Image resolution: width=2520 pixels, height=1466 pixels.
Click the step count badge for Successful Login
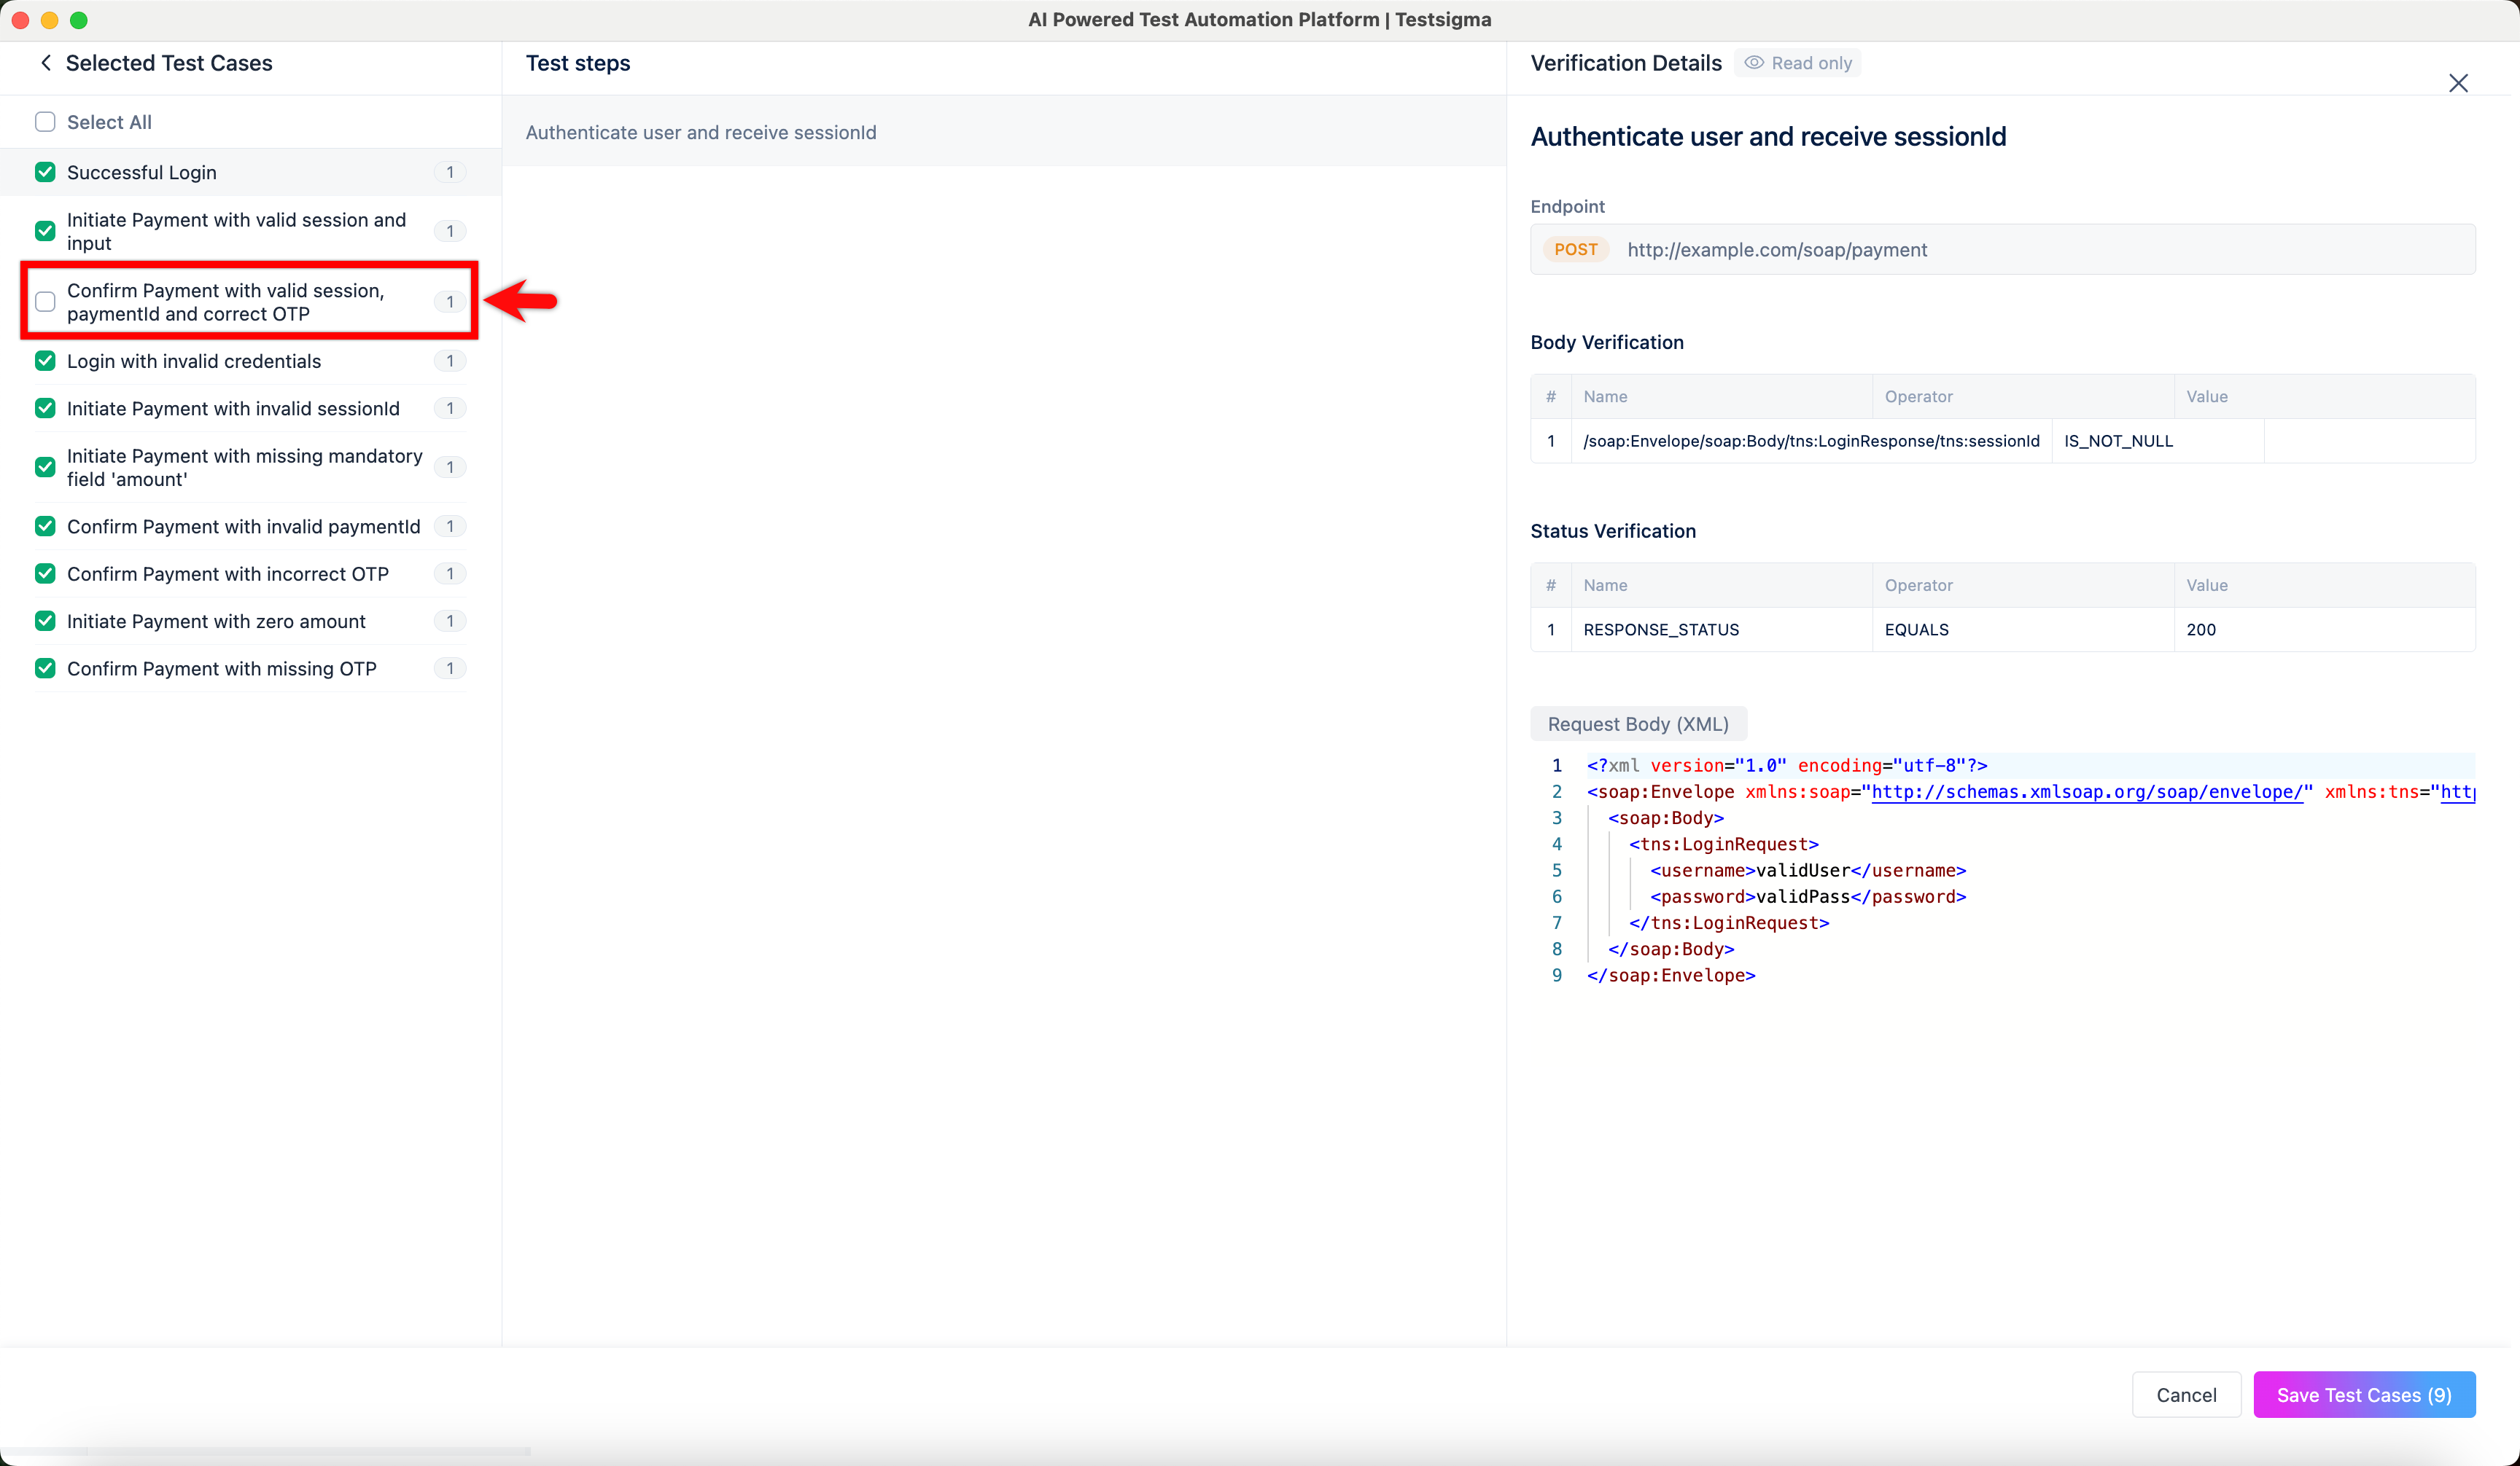(450, 172)
